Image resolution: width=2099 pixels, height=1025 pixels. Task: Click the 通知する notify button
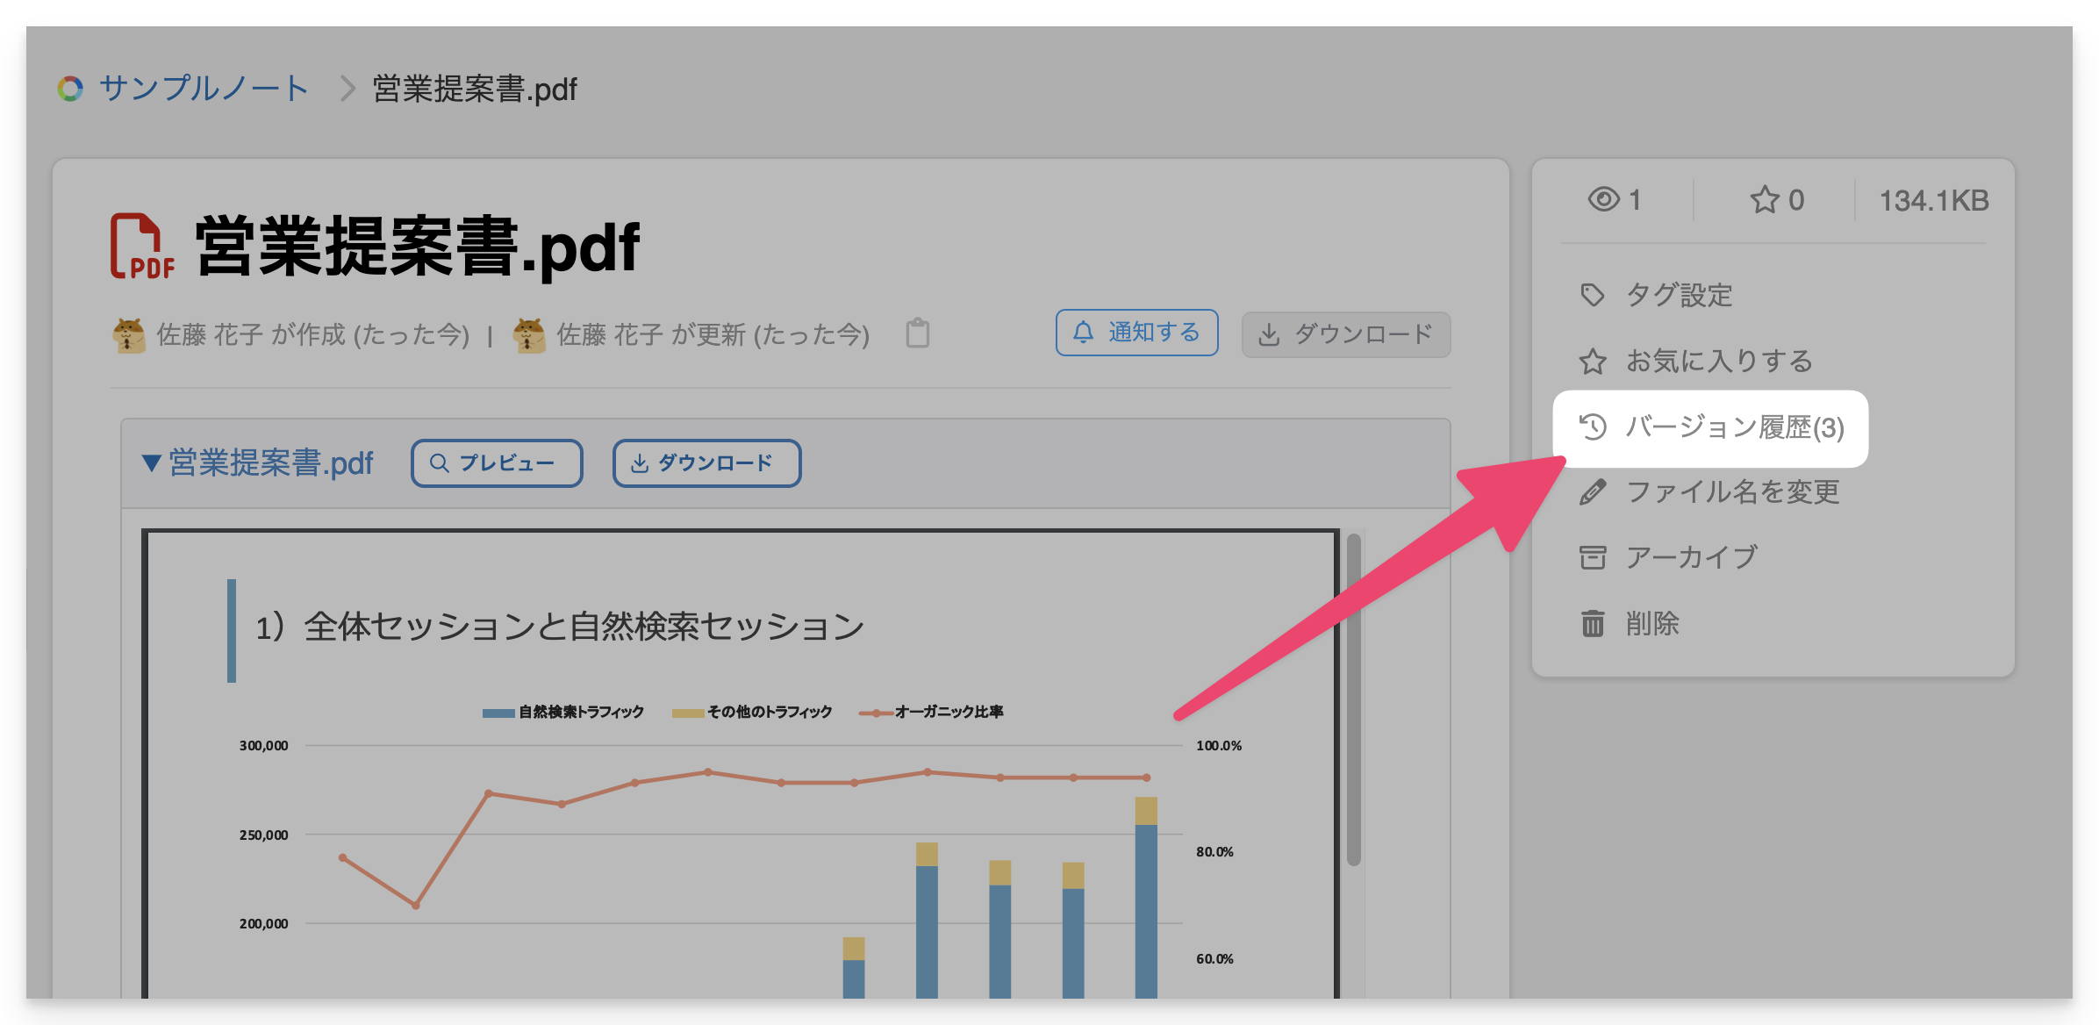pos(1136,333)
